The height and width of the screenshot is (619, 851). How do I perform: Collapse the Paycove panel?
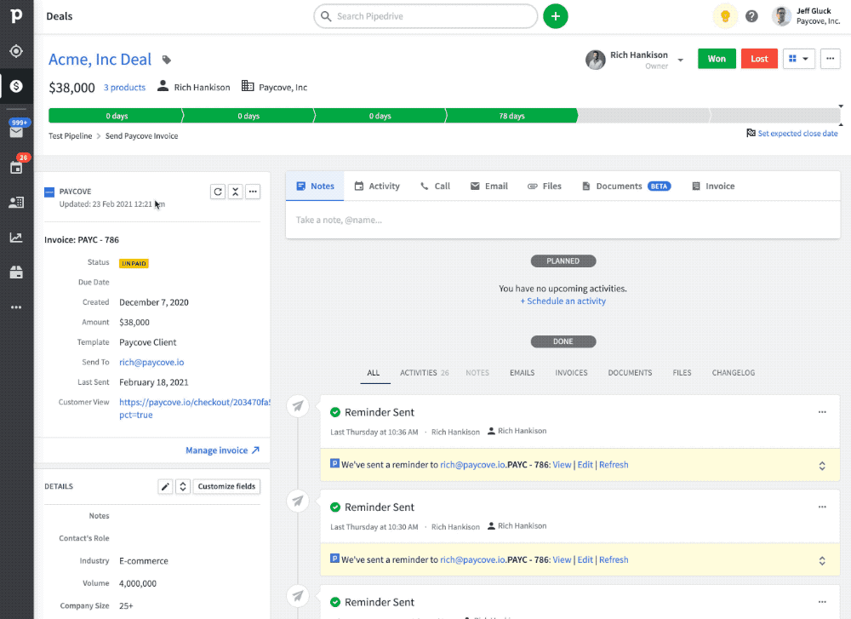tap(235, 192)
